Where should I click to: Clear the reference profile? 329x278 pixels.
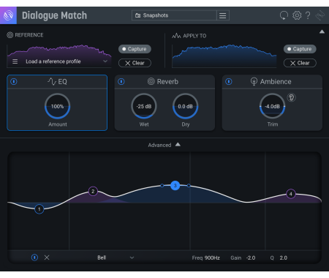(x=135, y=63)
